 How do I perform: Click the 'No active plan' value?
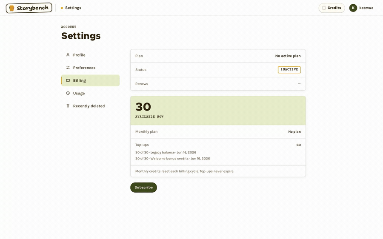[288, 56]
